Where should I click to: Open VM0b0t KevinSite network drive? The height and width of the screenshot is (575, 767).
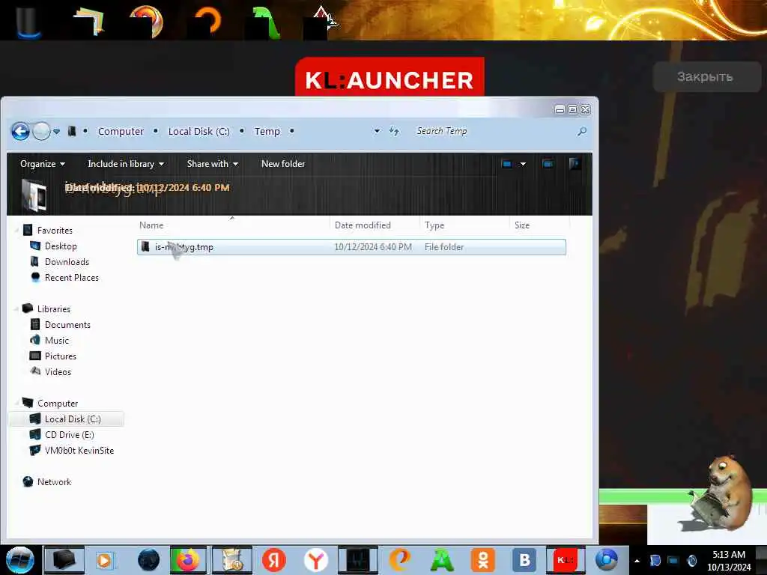[79, 450]
